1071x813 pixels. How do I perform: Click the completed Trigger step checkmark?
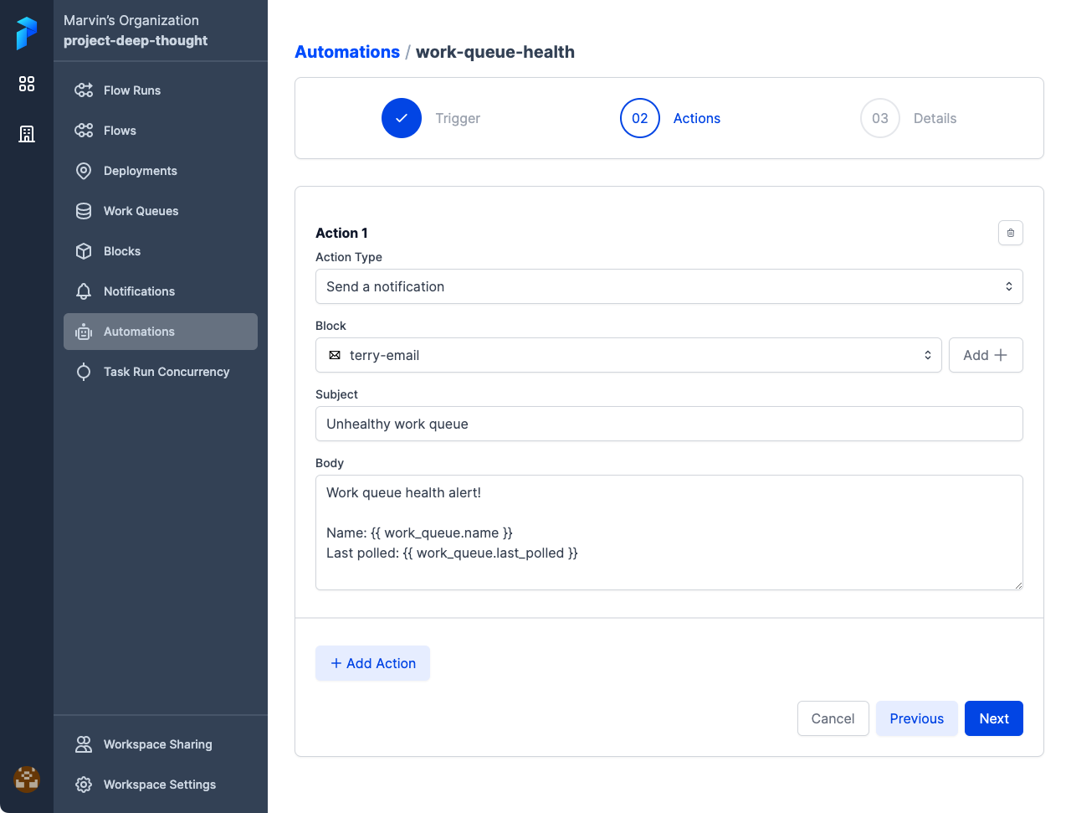tap(402, 118)
